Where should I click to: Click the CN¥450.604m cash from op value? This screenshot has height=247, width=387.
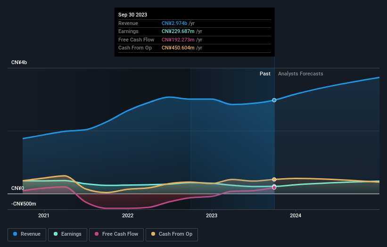(x=178, y=48)
